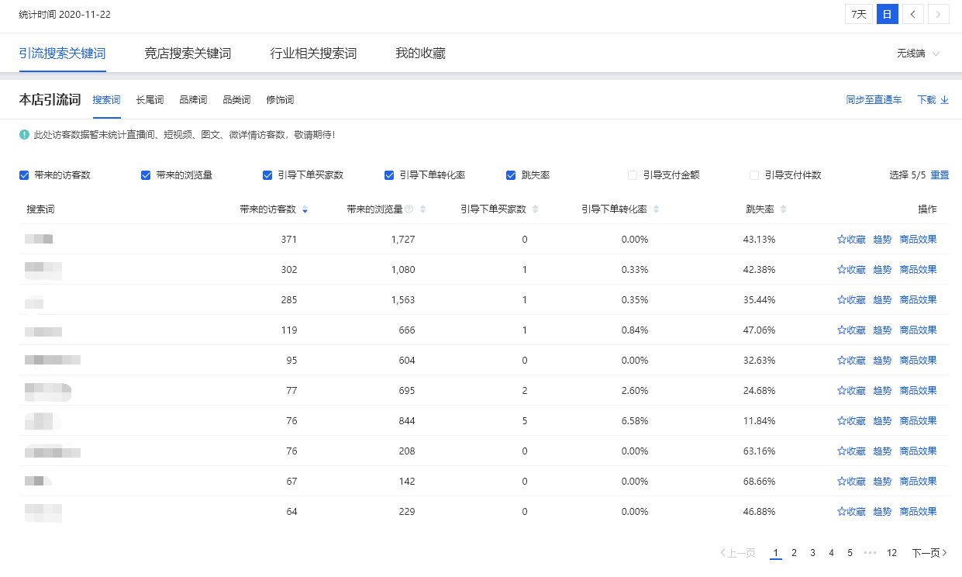This screenshot has width=962, height=577.
Task: Go to the previous date with the left arrow
Action: coord(914,14)
